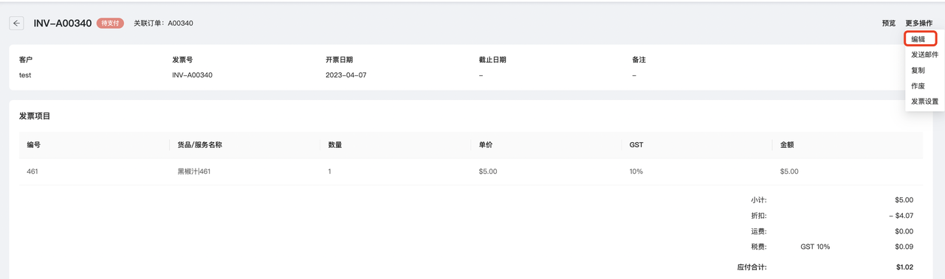
Task: Click the 货品/服务名称 column header
Action: click(200, 145)
